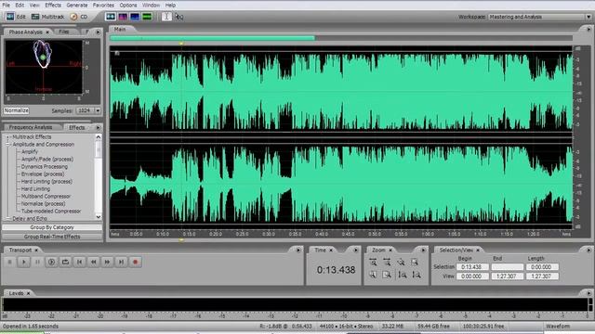Select the Spectral Frequency display icon
The height and width of the screenshot is (334, 595).
[123, 17]
